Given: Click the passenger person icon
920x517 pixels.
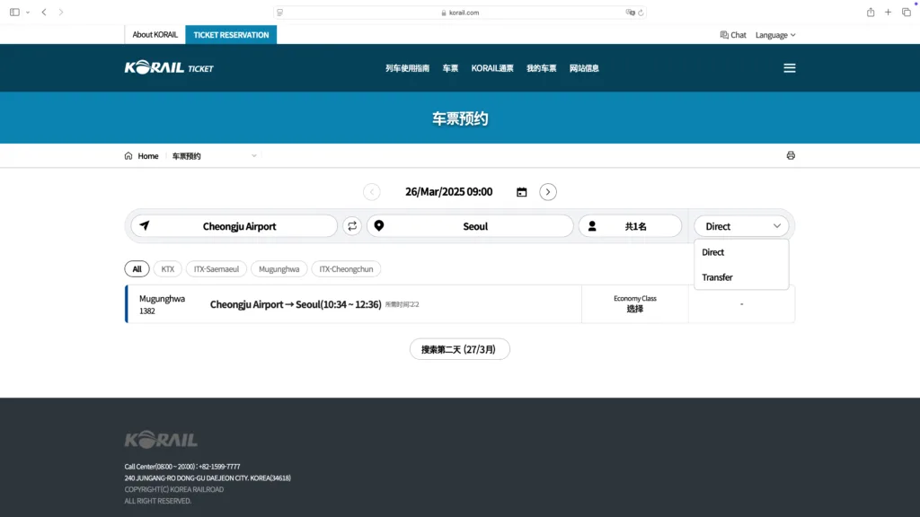Looking at the screenshot, I should click(x=592, y=226).
